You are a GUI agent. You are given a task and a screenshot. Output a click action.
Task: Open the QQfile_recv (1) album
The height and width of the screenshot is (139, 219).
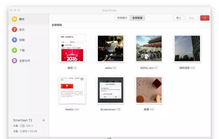149,48
